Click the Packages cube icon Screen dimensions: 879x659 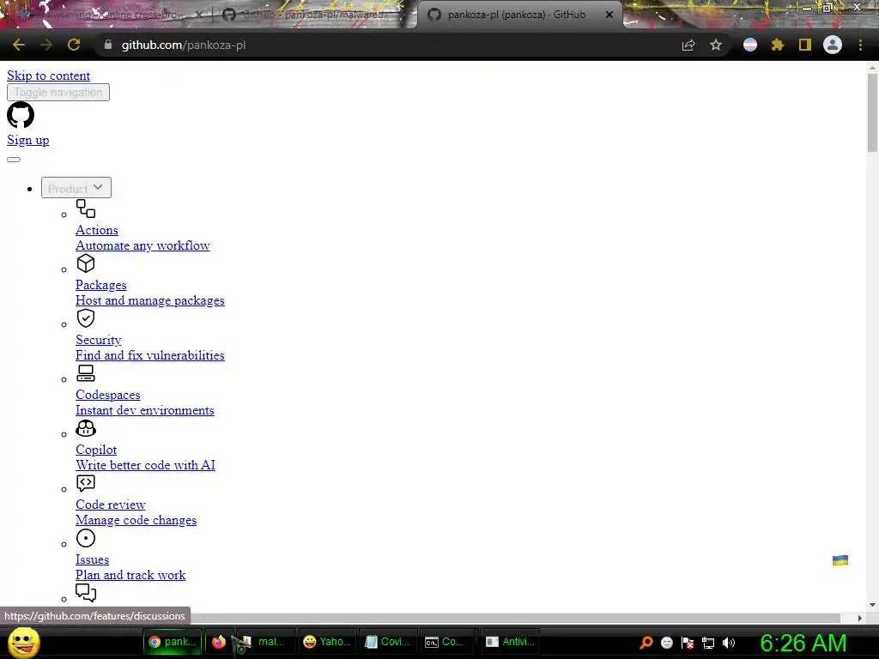click(86, 263)
